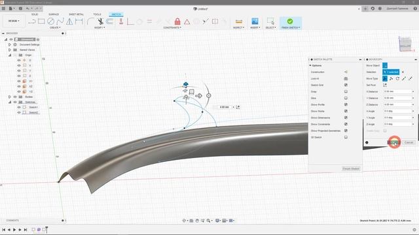Expand the Bodies folder node
Image resolution: width=419 pixels, height=235 pixels.
tap(10, 97)
